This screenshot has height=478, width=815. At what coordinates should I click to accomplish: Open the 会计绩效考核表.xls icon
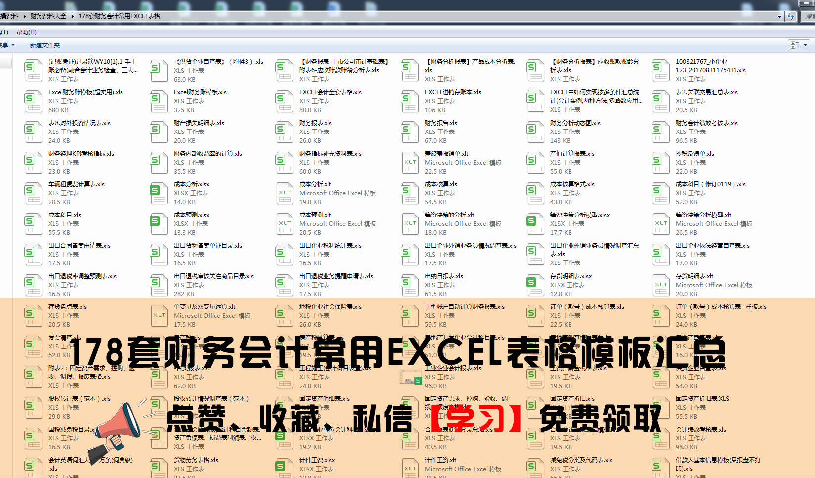coord(660,438)
